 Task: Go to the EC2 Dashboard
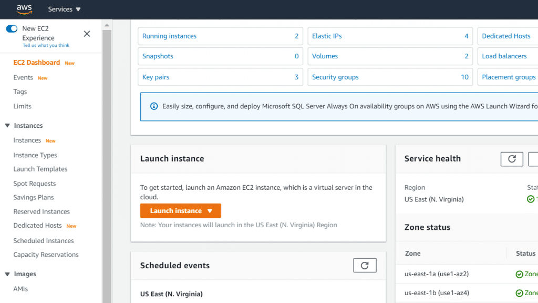point(36,62)
